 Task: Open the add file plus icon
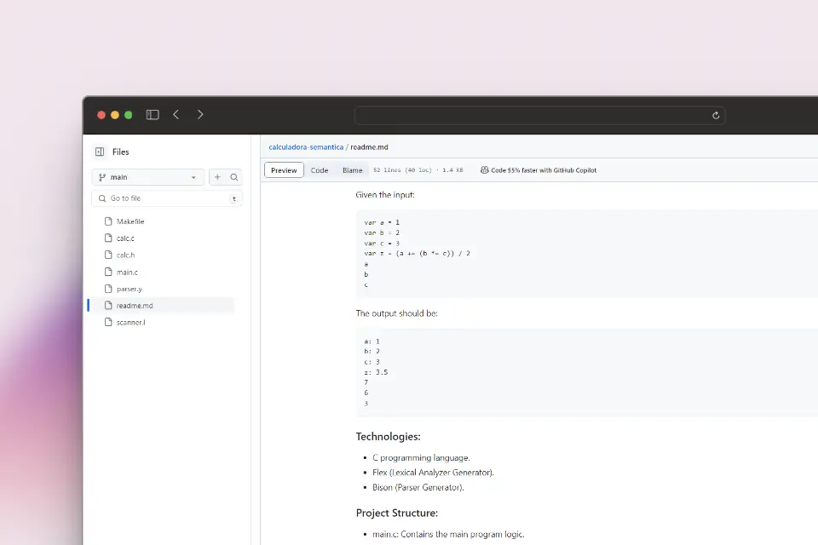pos(217,177)
